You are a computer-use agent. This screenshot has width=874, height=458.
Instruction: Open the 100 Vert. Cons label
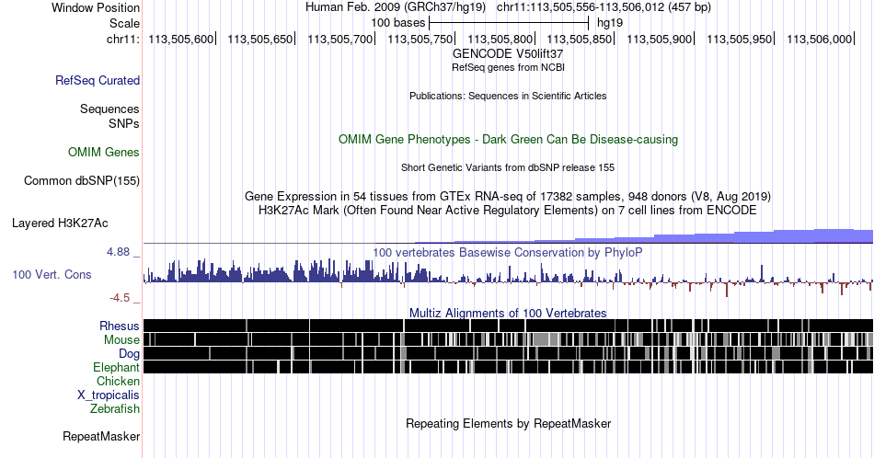coord(52,274)
